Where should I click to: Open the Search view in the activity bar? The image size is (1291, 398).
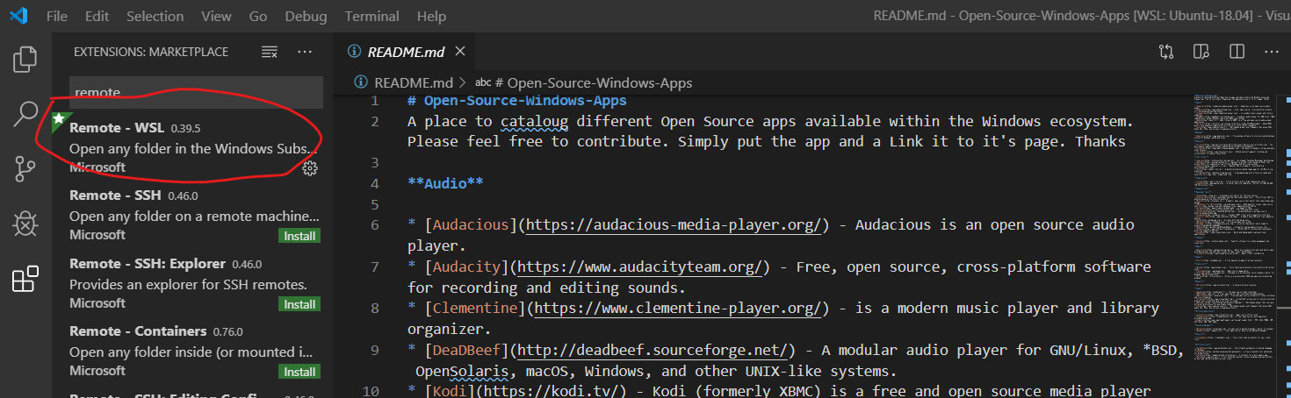coord(25,114)
